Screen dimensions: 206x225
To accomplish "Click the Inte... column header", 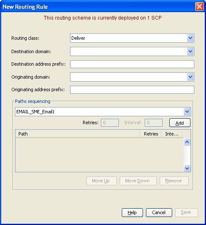I will [172, 134].
